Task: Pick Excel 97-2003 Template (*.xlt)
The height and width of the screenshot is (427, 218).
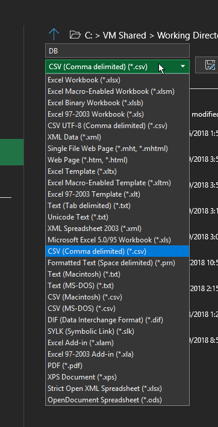Action: tap(117, 194)
